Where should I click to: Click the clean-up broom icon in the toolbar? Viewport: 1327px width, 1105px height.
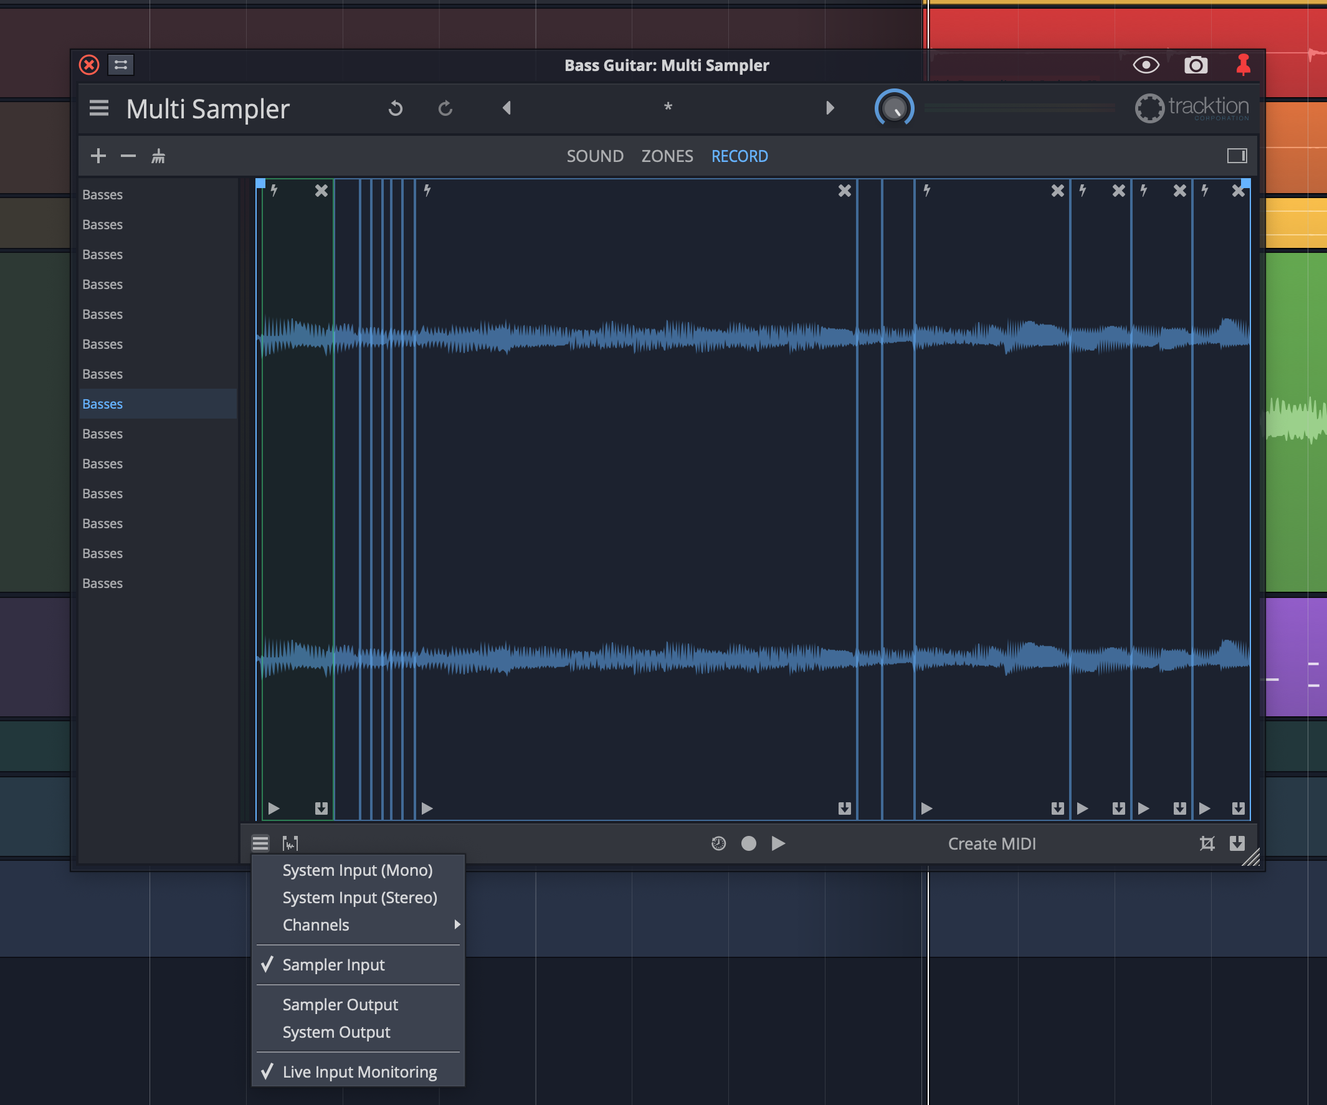158,156
